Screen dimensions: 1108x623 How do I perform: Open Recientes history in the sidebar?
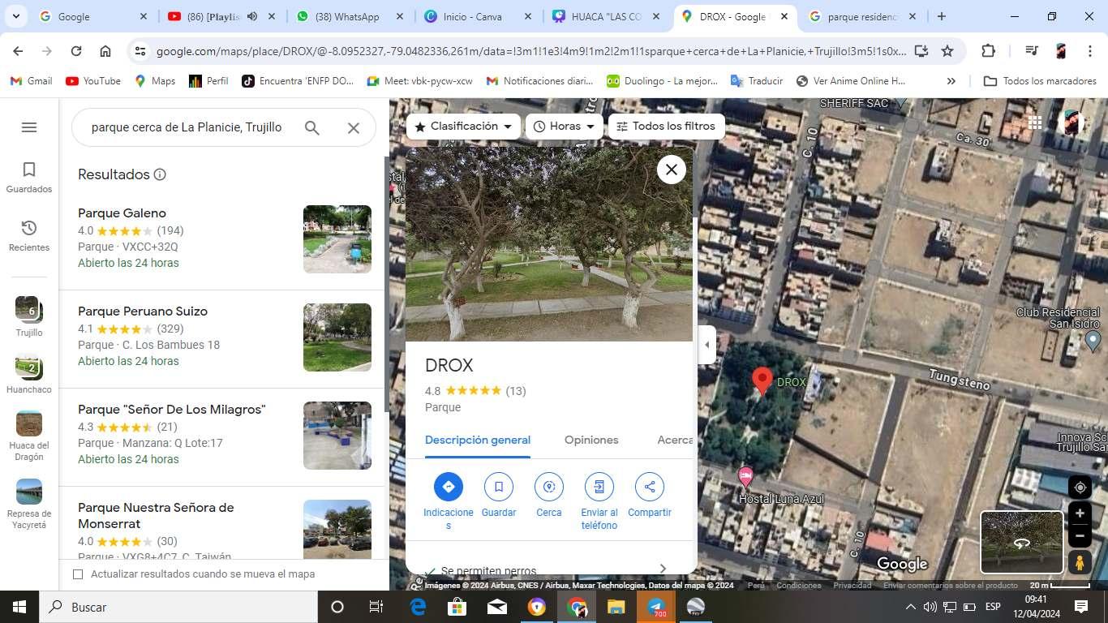point(29,235)
